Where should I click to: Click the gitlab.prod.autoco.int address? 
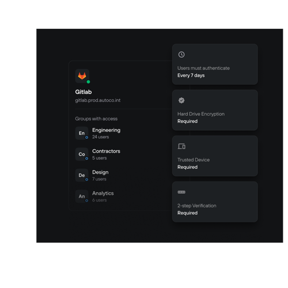click(x=98, y=100)
